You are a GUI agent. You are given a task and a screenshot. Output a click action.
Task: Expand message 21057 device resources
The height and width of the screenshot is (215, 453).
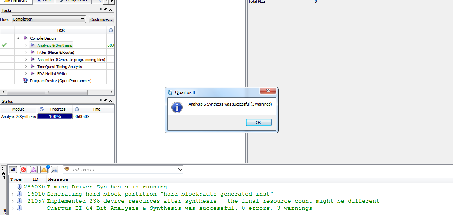click(13, 201)
